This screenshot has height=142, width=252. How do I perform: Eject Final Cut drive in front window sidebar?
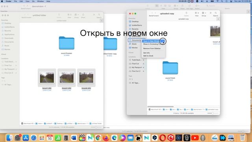143,64
